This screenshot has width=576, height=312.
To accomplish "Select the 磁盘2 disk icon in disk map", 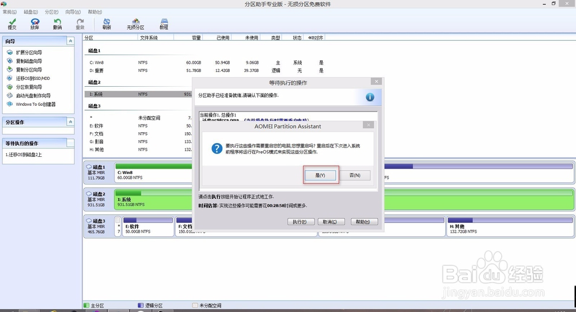I will coord(89,194).
